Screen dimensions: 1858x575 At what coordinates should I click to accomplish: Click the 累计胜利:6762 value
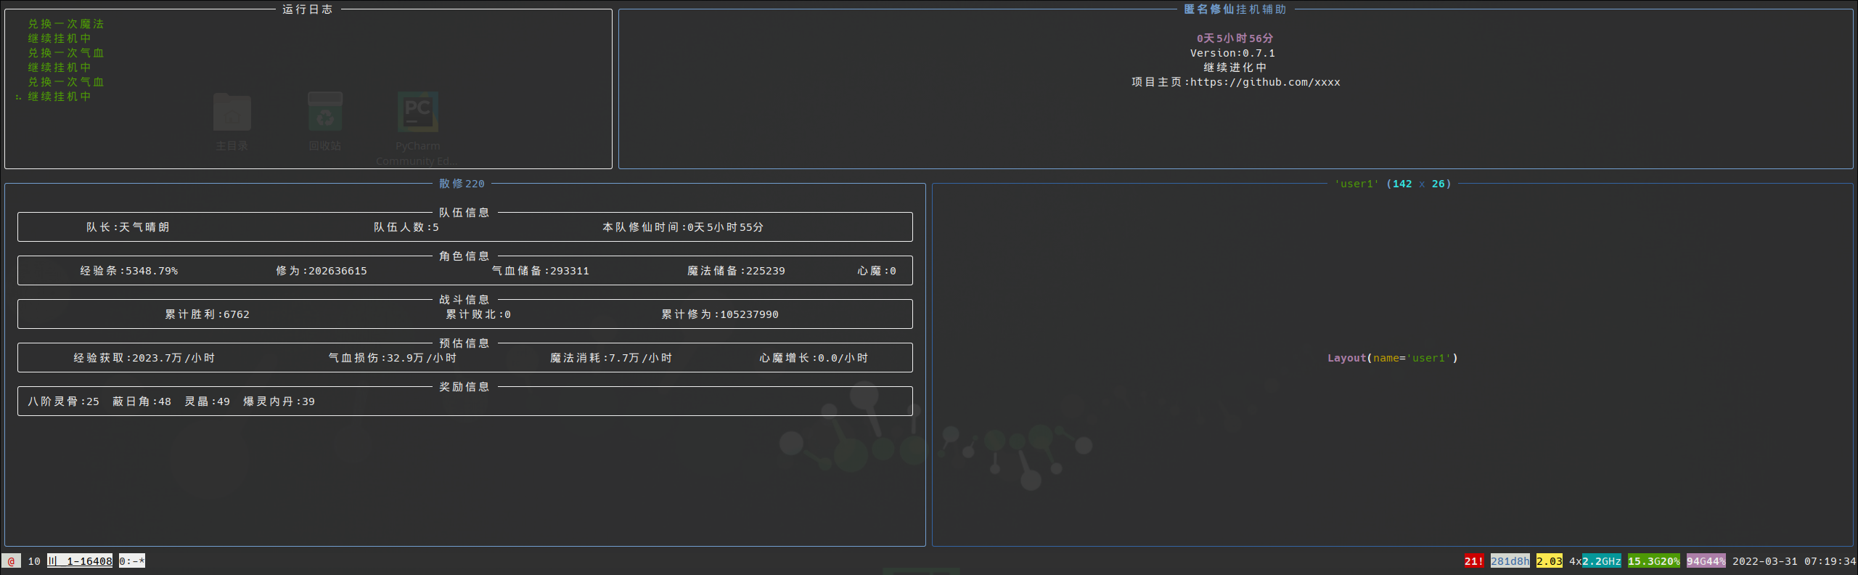[x=207, y=314]
